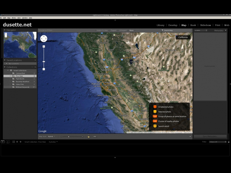Go forward with filmstrip right arrow

pyautogui.click(x=21, y=142)
